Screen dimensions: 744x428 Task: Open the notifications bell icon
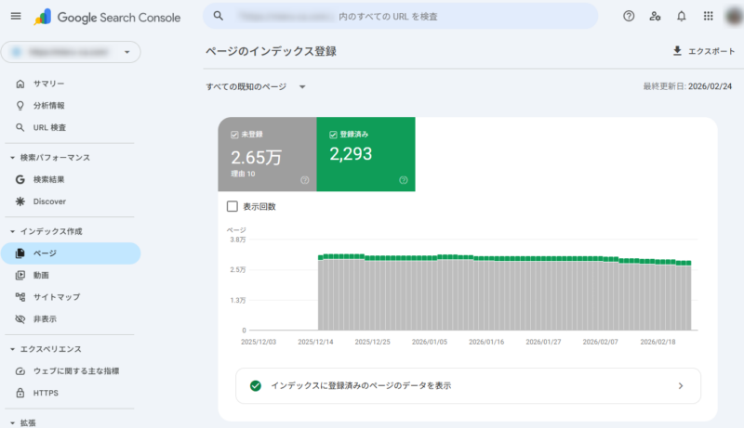click(682, 16)
